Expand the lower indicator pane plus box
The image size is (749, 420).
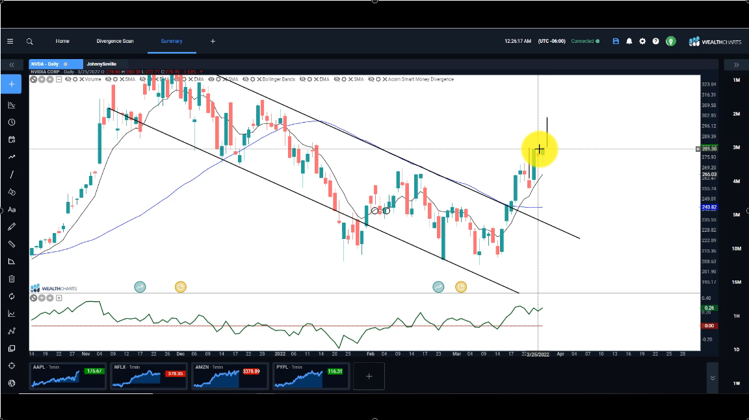(x=59, y=298)
